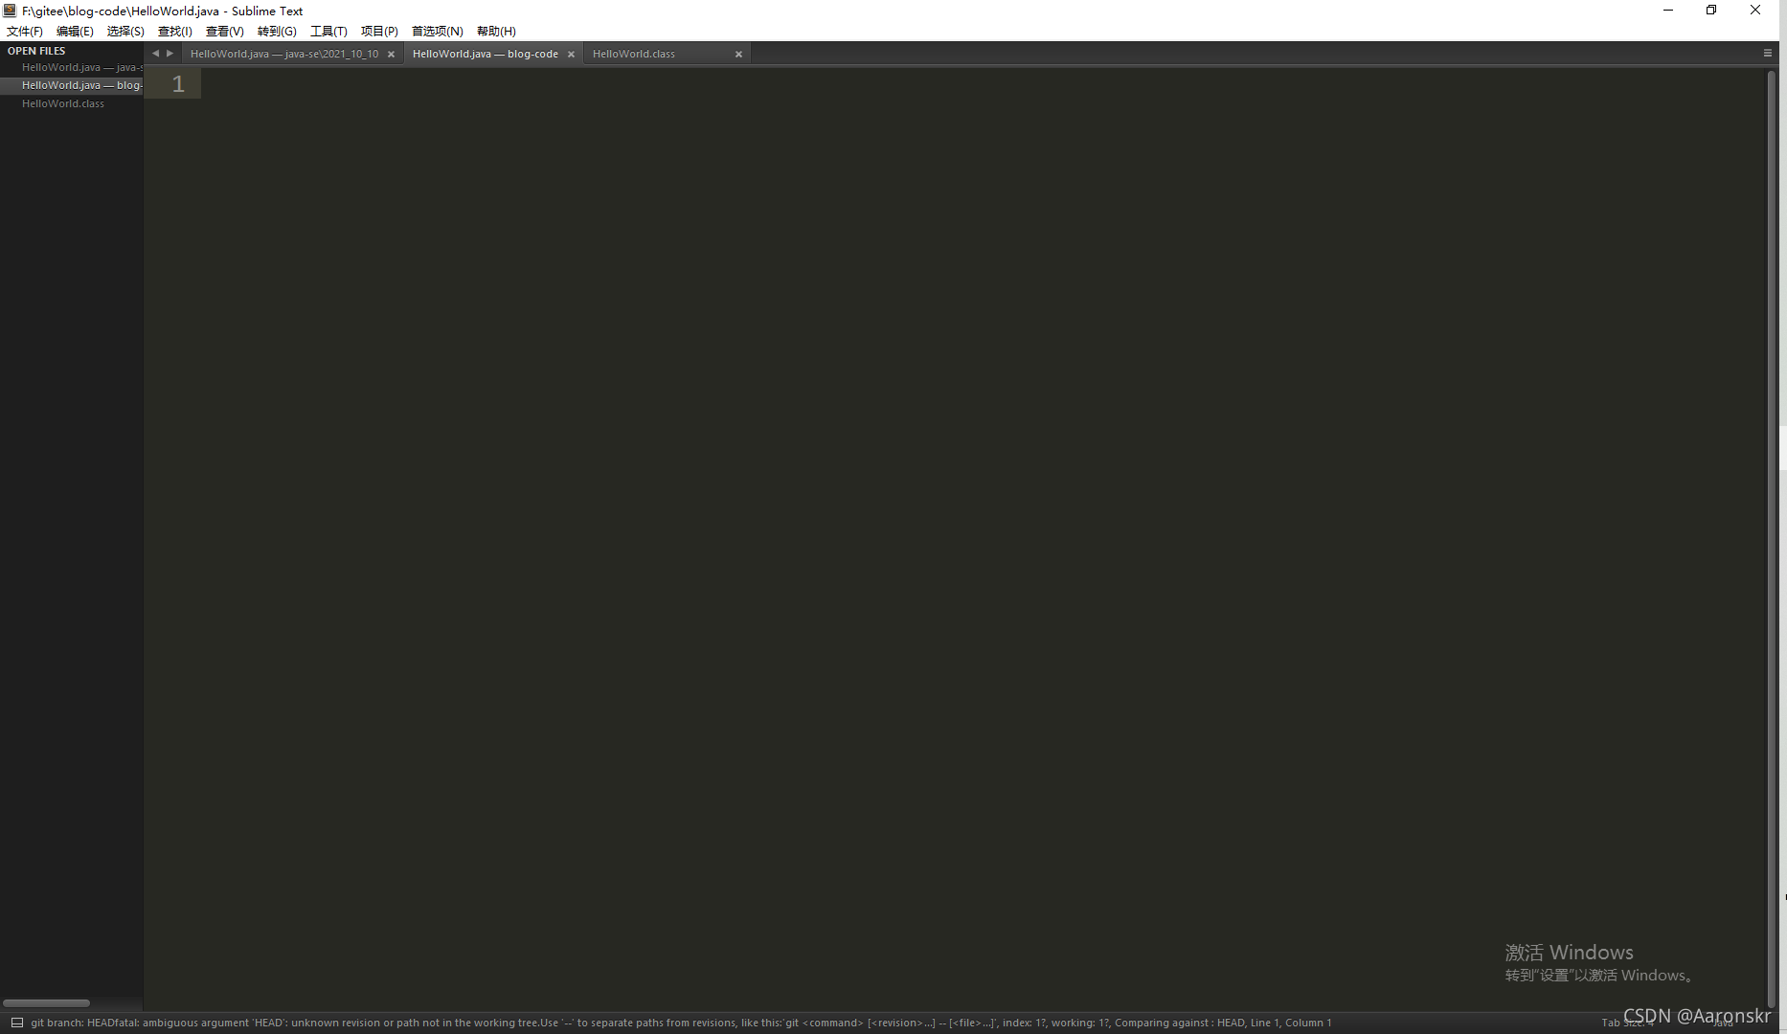Close the HelloWorld.java blog-code tab
This screenshot has width=1787, height=1034.
pyautogui.click(x=571, y=55)
